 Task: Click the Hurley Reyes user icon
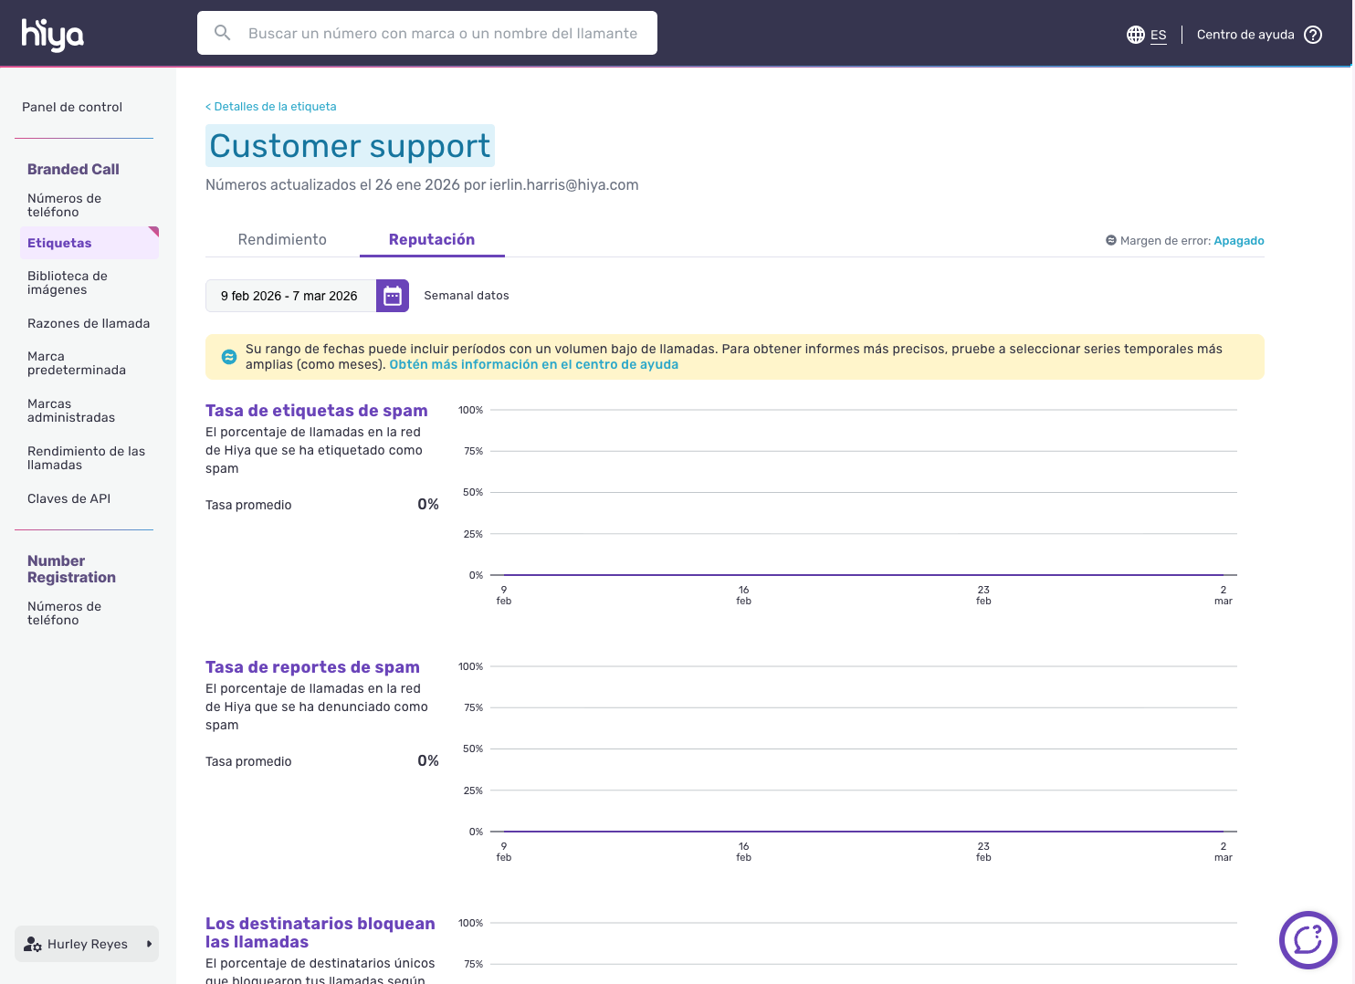[33, 944]
